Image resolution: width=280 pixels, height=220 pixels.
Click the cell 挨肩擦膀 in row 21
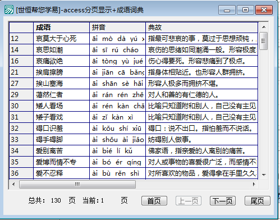click(61, 72)
